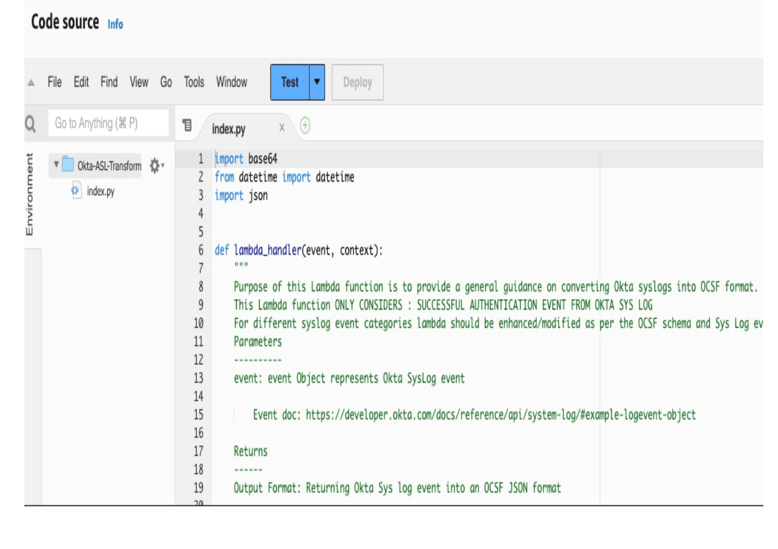
Task: Open the Info link beside Code source
Action: click(115, 24)
